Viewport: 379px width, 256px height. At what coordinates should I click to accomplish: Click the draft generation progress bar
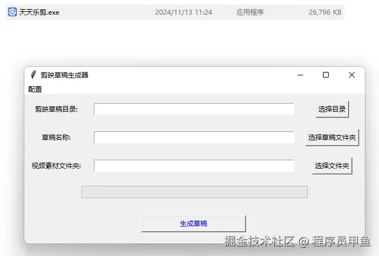tap(195, 192)
